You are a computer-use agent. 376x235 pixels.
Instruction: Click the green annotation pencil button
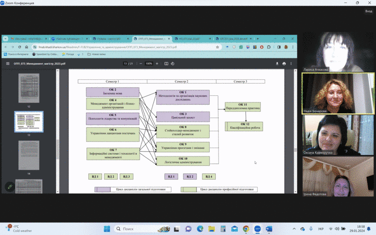pyautogui.click(x=9, y=187)
